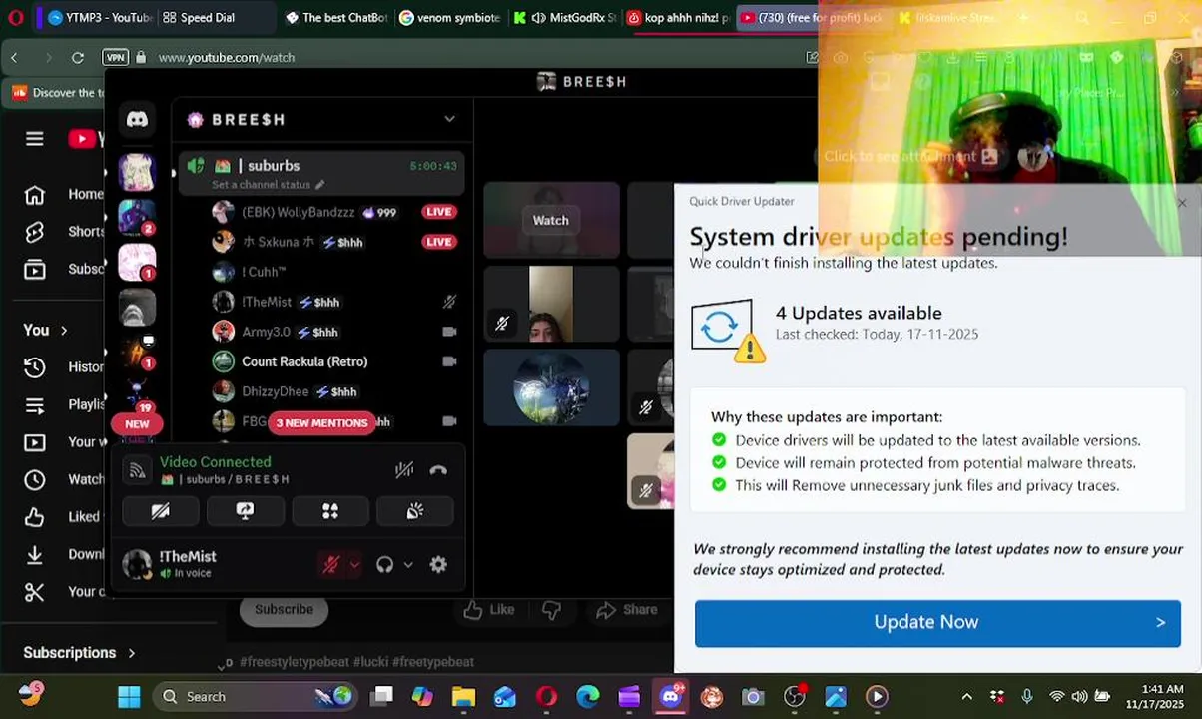Screen dimensions: 1202x719
Task: Open Discord soundboard button
Action: coord(415,511)
